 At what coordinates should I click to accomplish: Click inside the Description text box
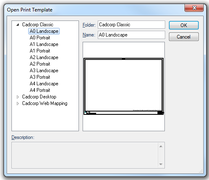[x=85, y=155]
